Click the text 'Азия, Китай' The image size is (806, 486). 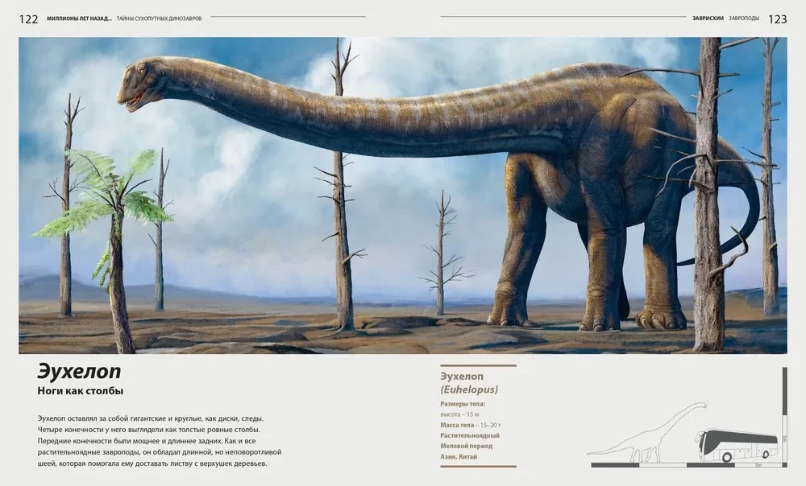click(x=459, y=457)
